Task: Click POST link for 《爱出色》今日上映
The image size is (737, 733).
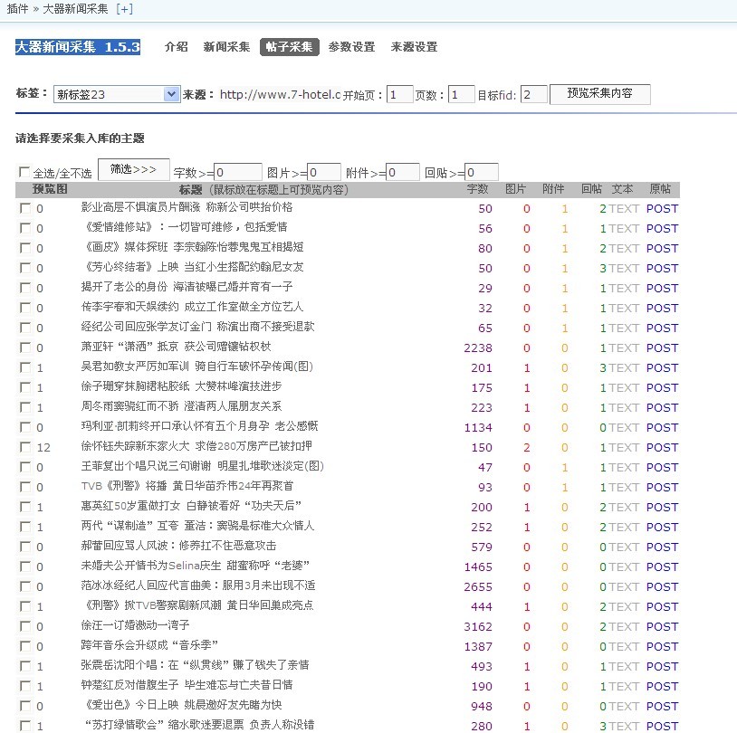Action: click(662, 706)
